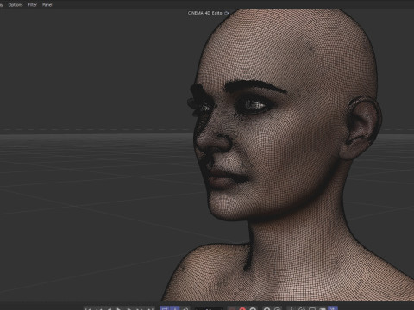Open the Filter viewport menu
The height and width of the screenshot is (310, 414).
[33, 5]
